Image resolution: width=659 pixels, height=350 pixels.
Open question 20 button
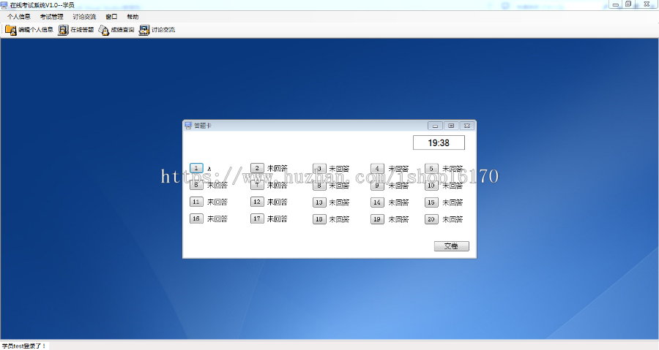[431, 219]
